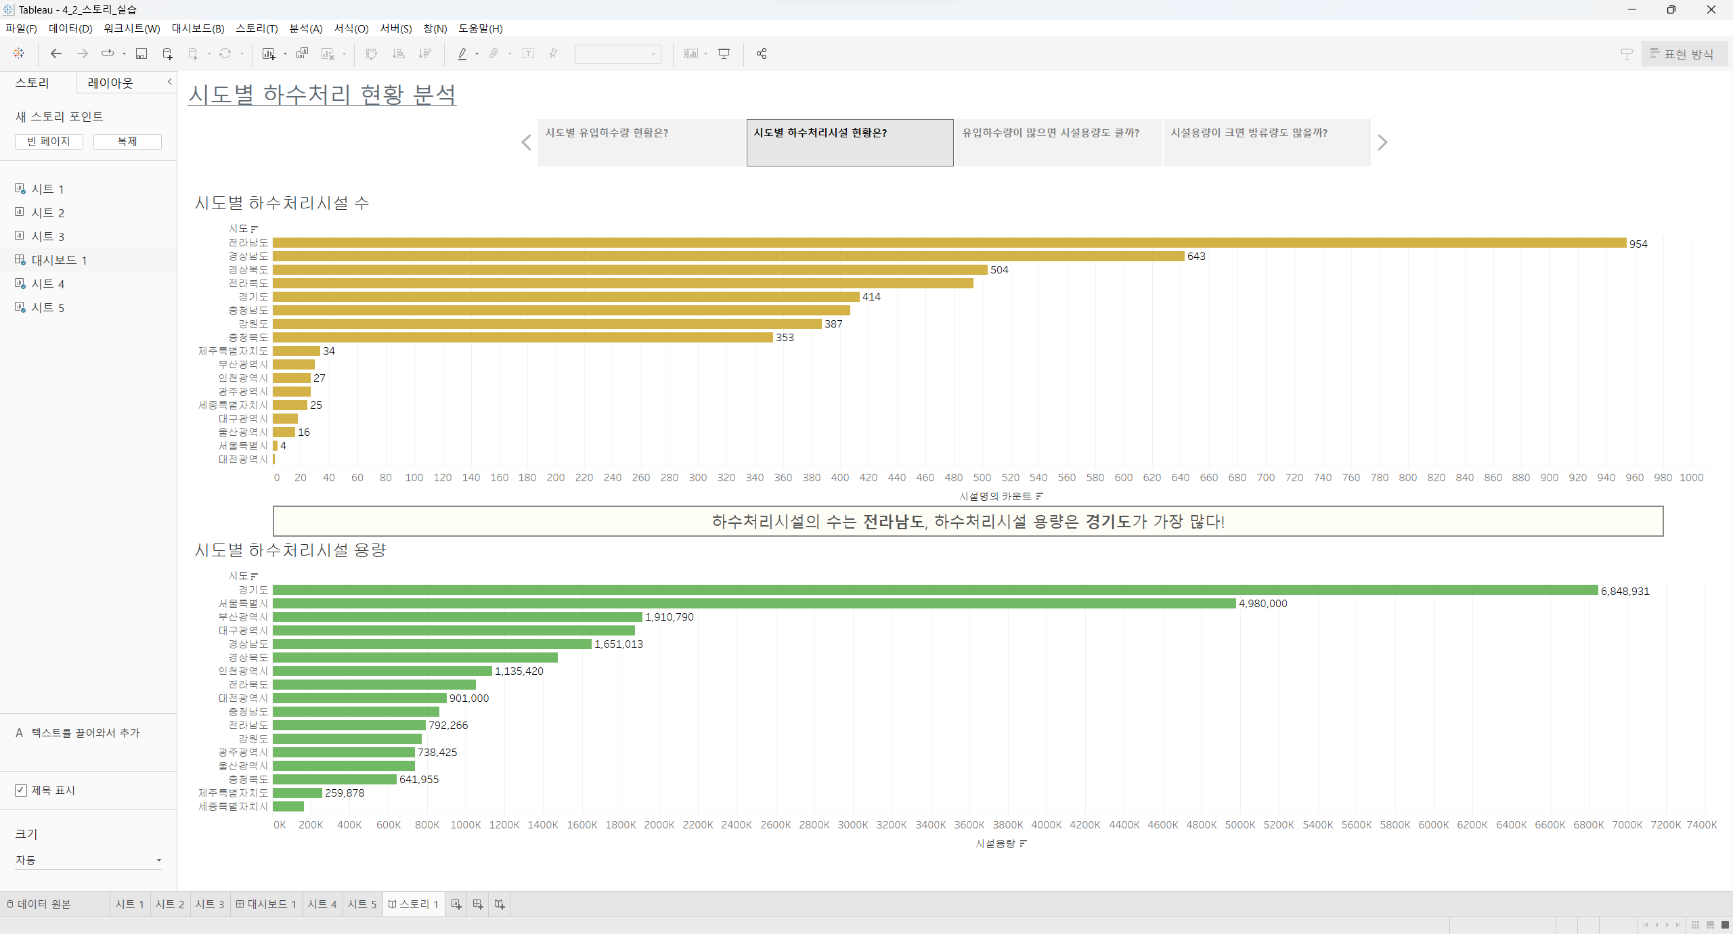This screenshot has width=1733, height=934.
Task: Go to previous story point with left arrow
Action: [527, 143]
